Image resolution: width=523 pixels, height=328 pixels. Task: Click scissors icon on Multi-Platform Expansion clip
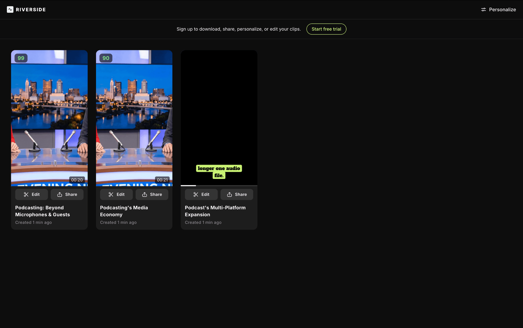click(196, 195)
